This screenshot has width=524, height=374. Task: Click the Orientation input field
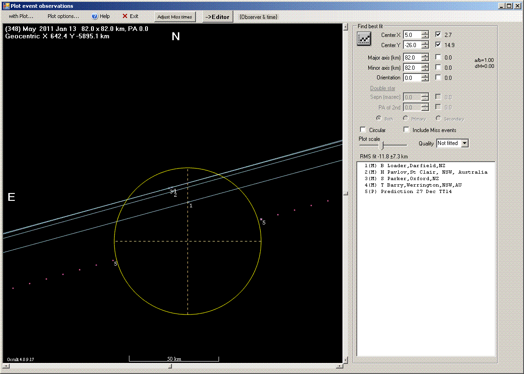(x=412, y=78)
